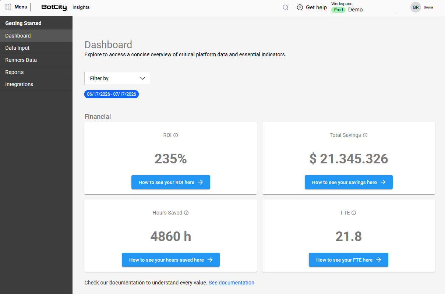445x294 pixels.
Task: Click the $ 21.345.326 savings value
Action: 349,159
